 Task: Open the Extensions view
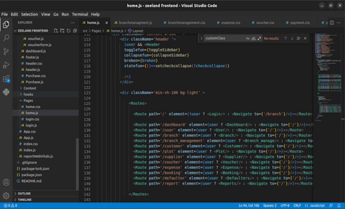[6, 78]
